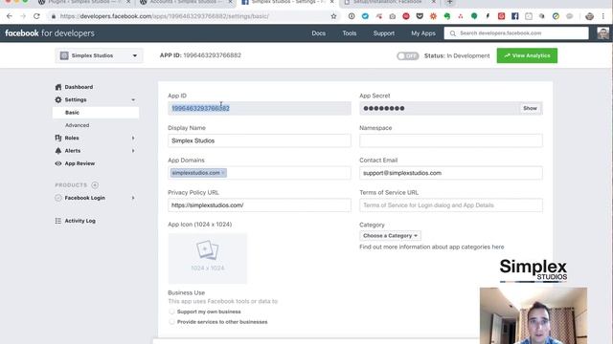Collapse the Settings section arrow
613x344 pixels.
[x=133, y=99]
